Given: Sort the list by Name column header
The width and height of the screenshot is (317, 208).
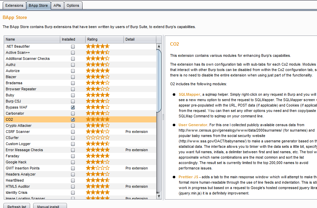Looking at the screenshot, I should [x=32, y=40].
